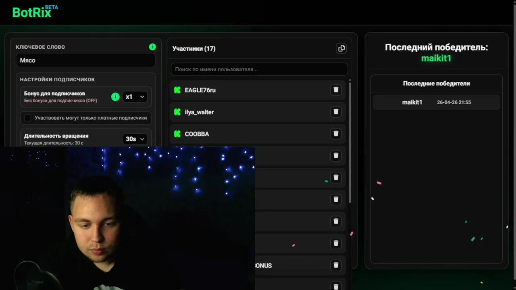
Task: Click the Последний победитель title
Action: [436, 47]
